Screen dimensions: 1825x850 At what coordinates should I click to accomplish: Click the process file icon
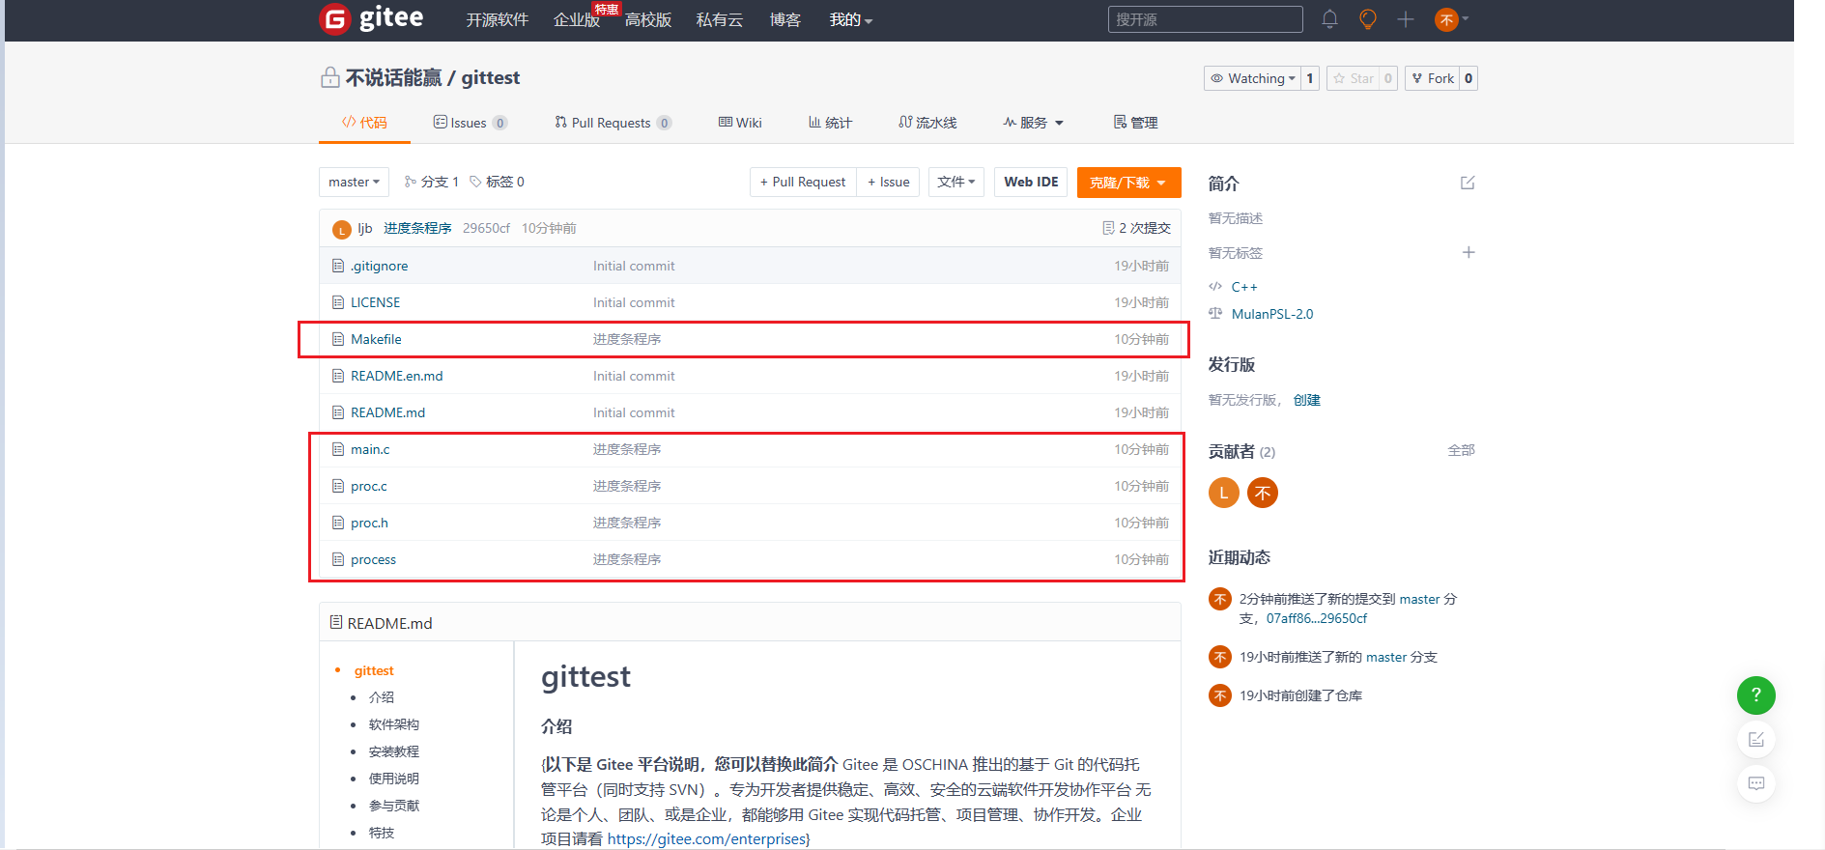click(x=338, y=559)
